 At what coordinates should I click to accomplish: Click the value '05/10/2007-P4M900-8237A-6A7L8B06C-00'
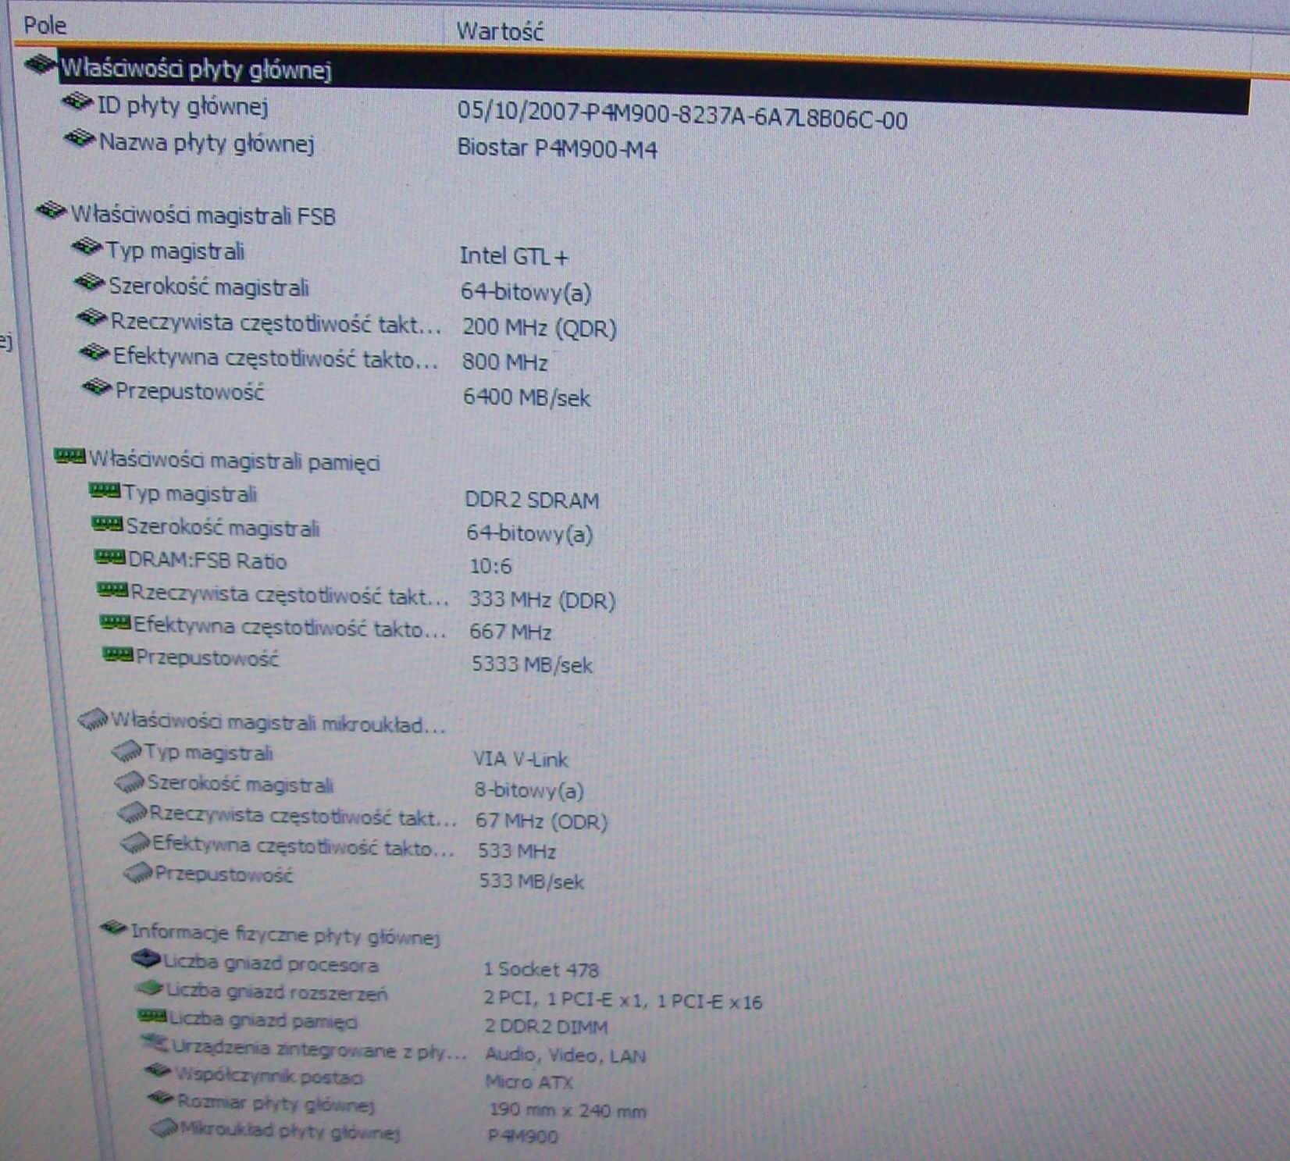pyautogui.click(x=682, y=118)
